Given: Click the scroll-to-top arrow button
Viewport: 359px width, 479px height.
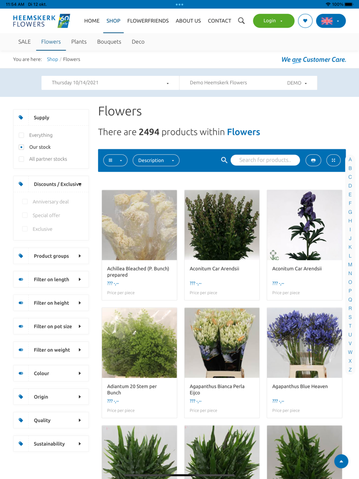Looking at the screenshot, I should pyautogui.click(x=341, y=461).
